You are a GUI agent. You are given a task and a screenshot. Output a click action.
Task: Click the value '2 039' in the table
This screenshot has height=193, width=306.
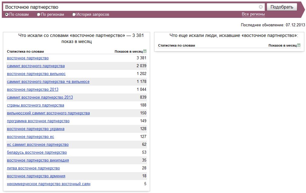pos(142,66)
